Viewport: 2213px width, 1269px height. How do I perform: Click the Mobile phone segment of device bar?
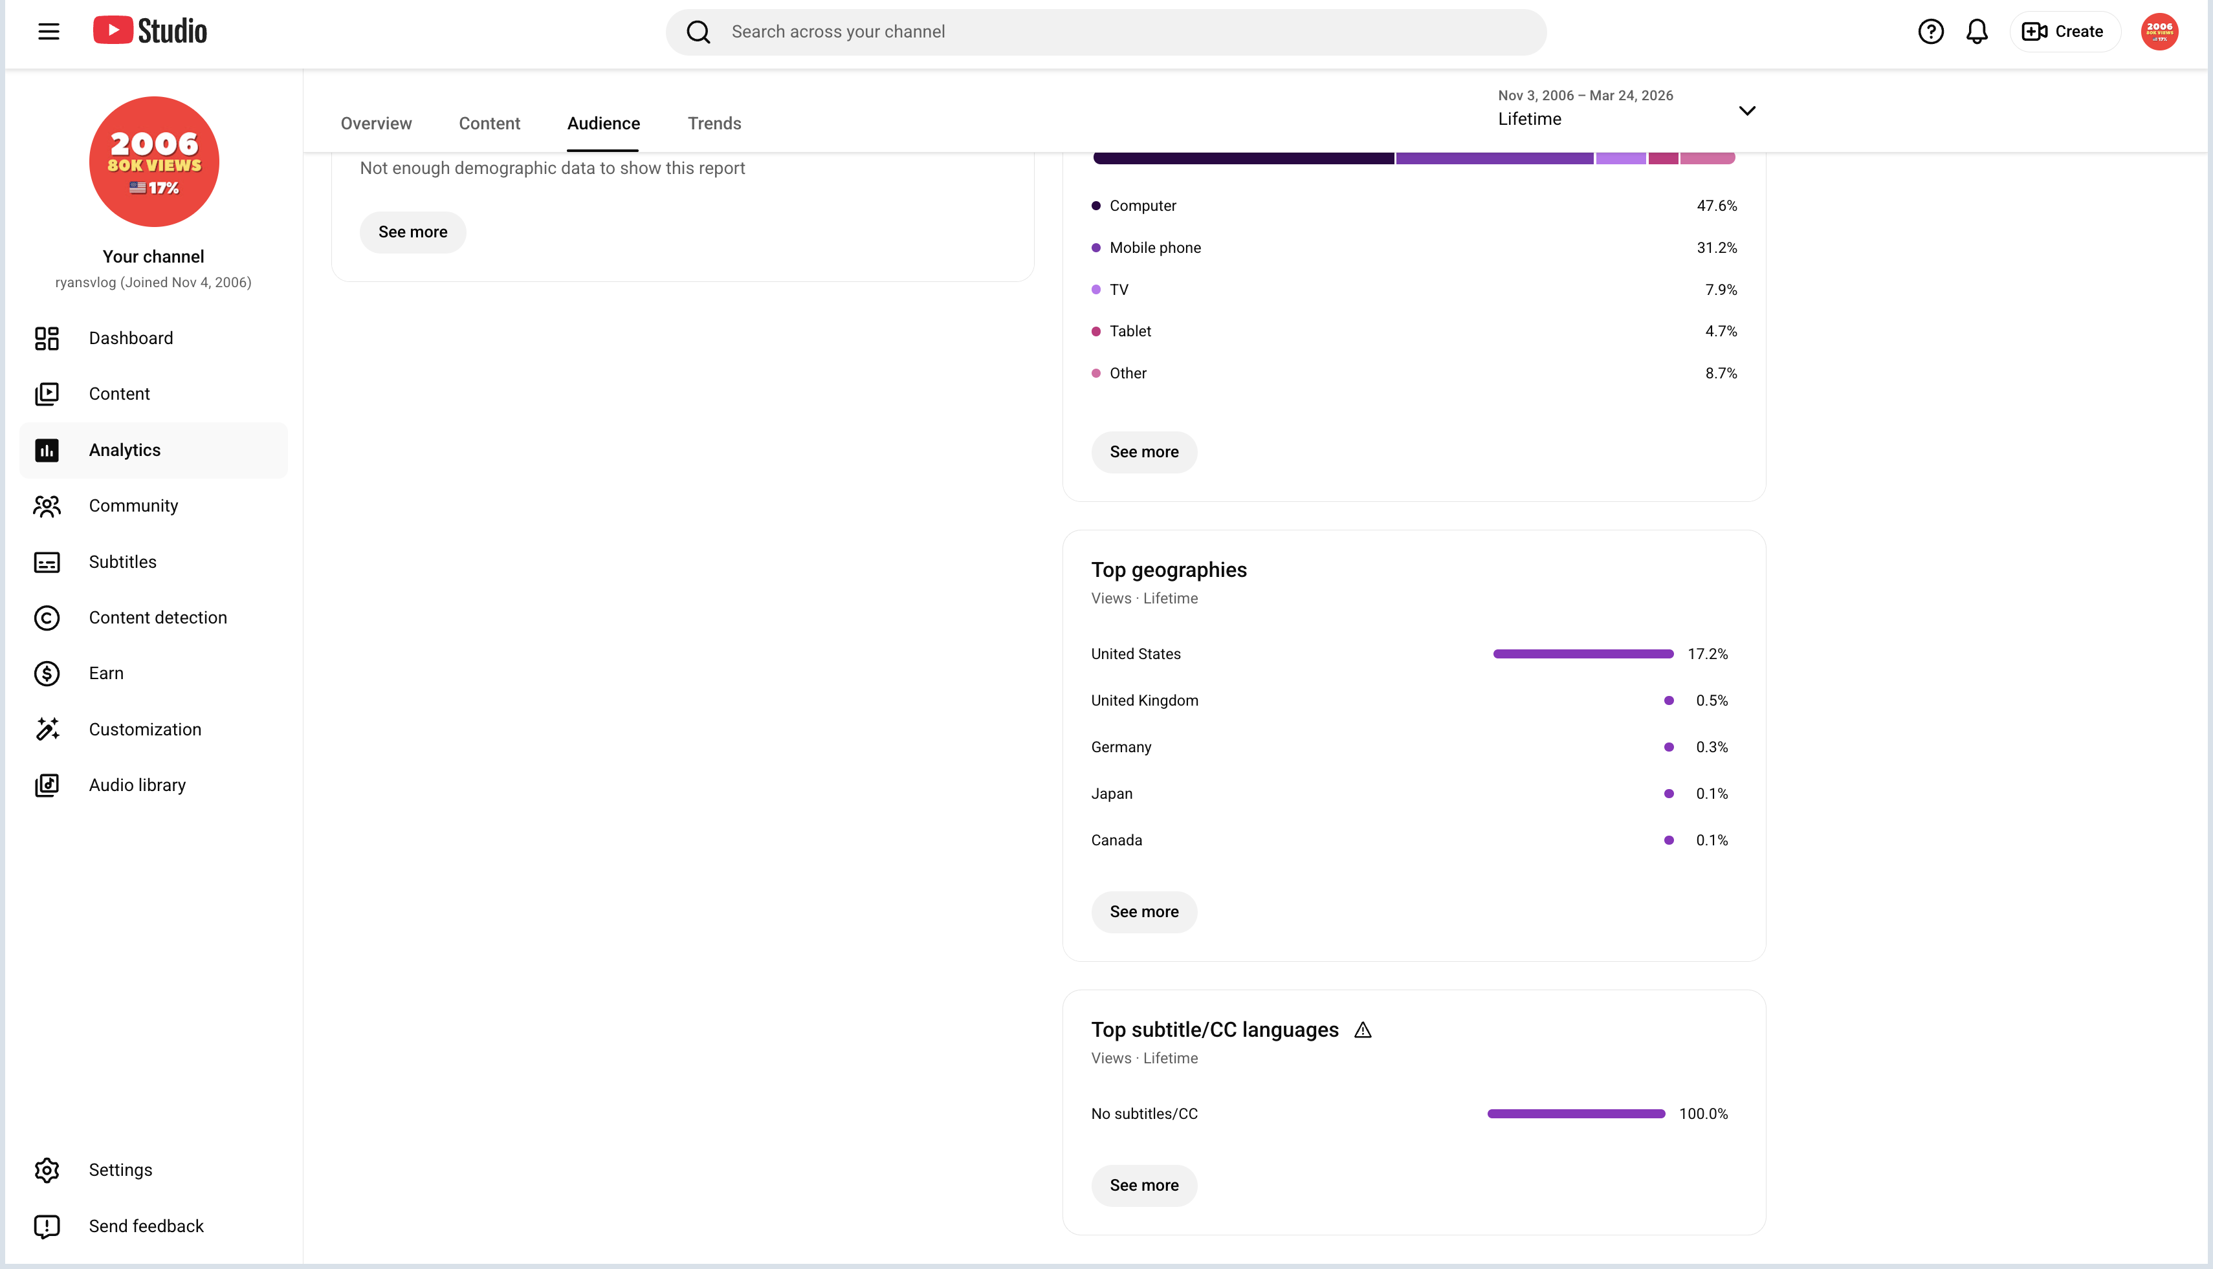1495,158
